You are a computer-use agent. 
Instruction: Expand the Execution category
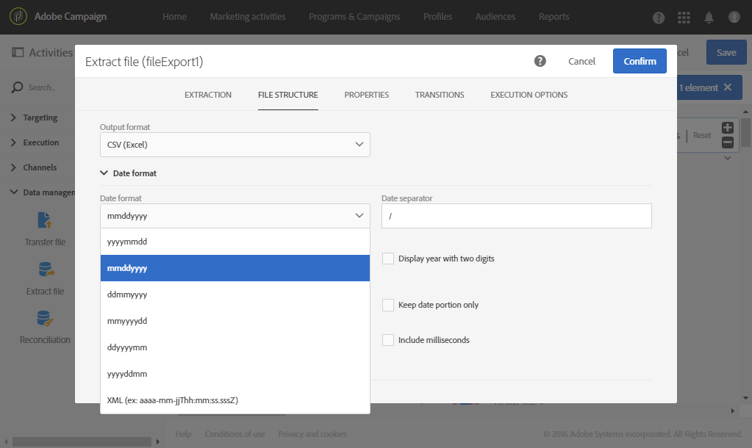click(x=13, y=142)
